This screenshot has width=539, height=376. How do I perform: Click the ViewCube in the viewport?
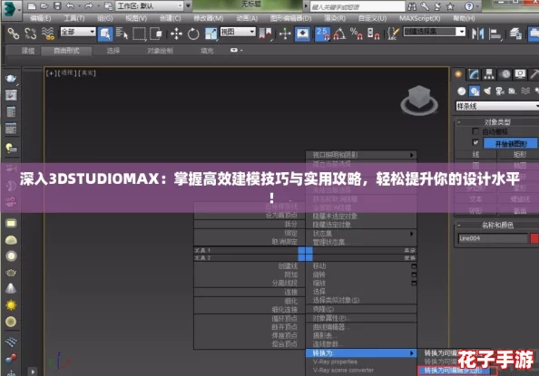pos(419,100)
